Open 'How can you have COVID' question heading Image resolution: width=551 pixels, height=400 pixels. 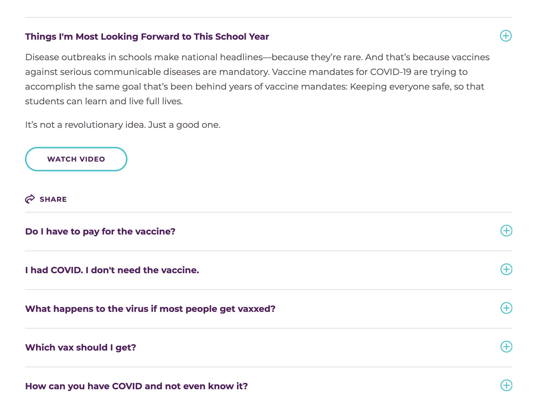136,386
